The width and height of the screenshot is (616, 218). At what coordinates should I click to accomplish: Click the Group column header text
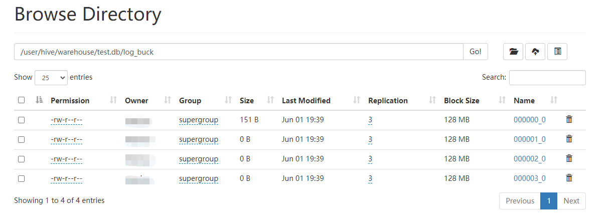[190, 100]
